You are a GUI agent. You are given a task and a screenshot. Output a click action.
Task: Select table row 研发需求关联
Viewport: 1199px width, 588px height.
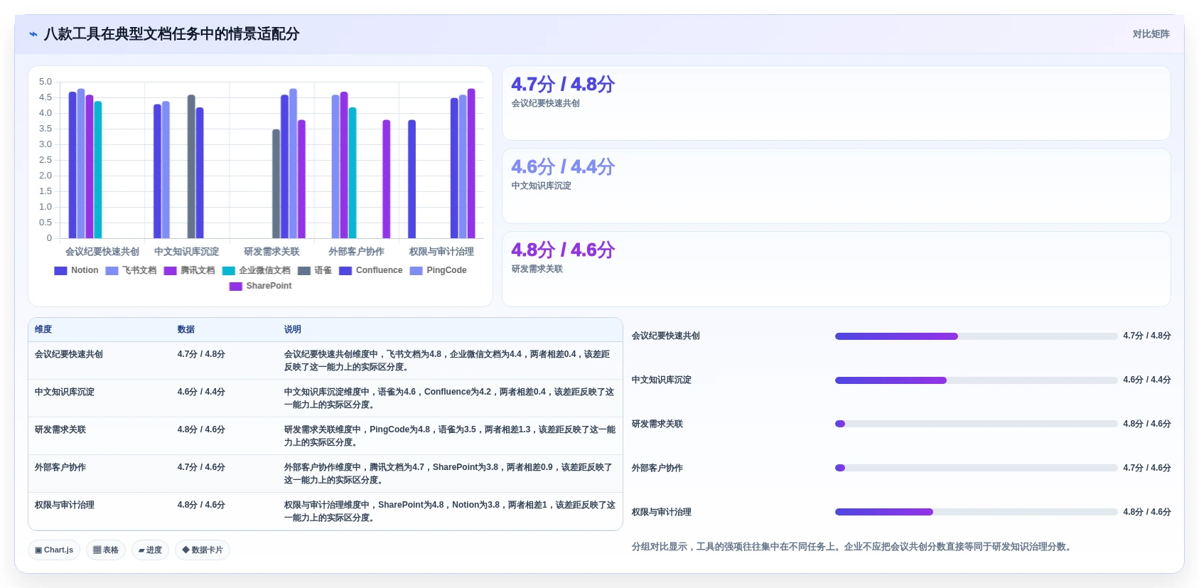[326, 436]
